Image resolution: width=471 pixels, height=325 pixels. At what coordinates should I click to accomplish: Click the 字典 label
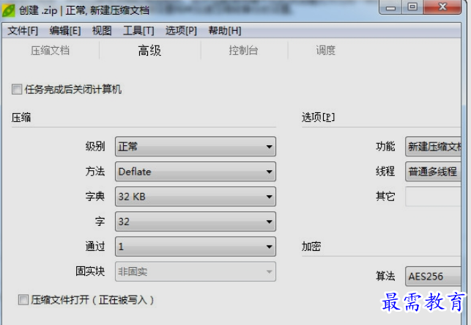(95, 197)
